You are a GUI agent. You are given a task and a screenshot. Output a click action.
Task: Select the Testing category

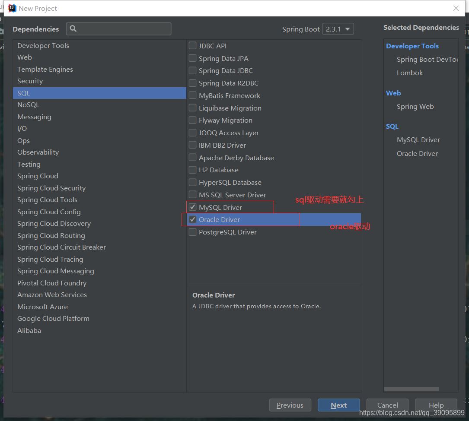(x=99, y=164)
